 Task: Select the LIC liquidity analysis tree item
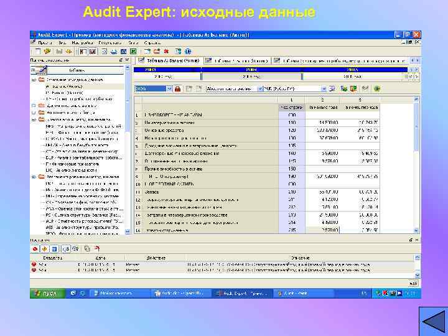click(x=71, y=170)
